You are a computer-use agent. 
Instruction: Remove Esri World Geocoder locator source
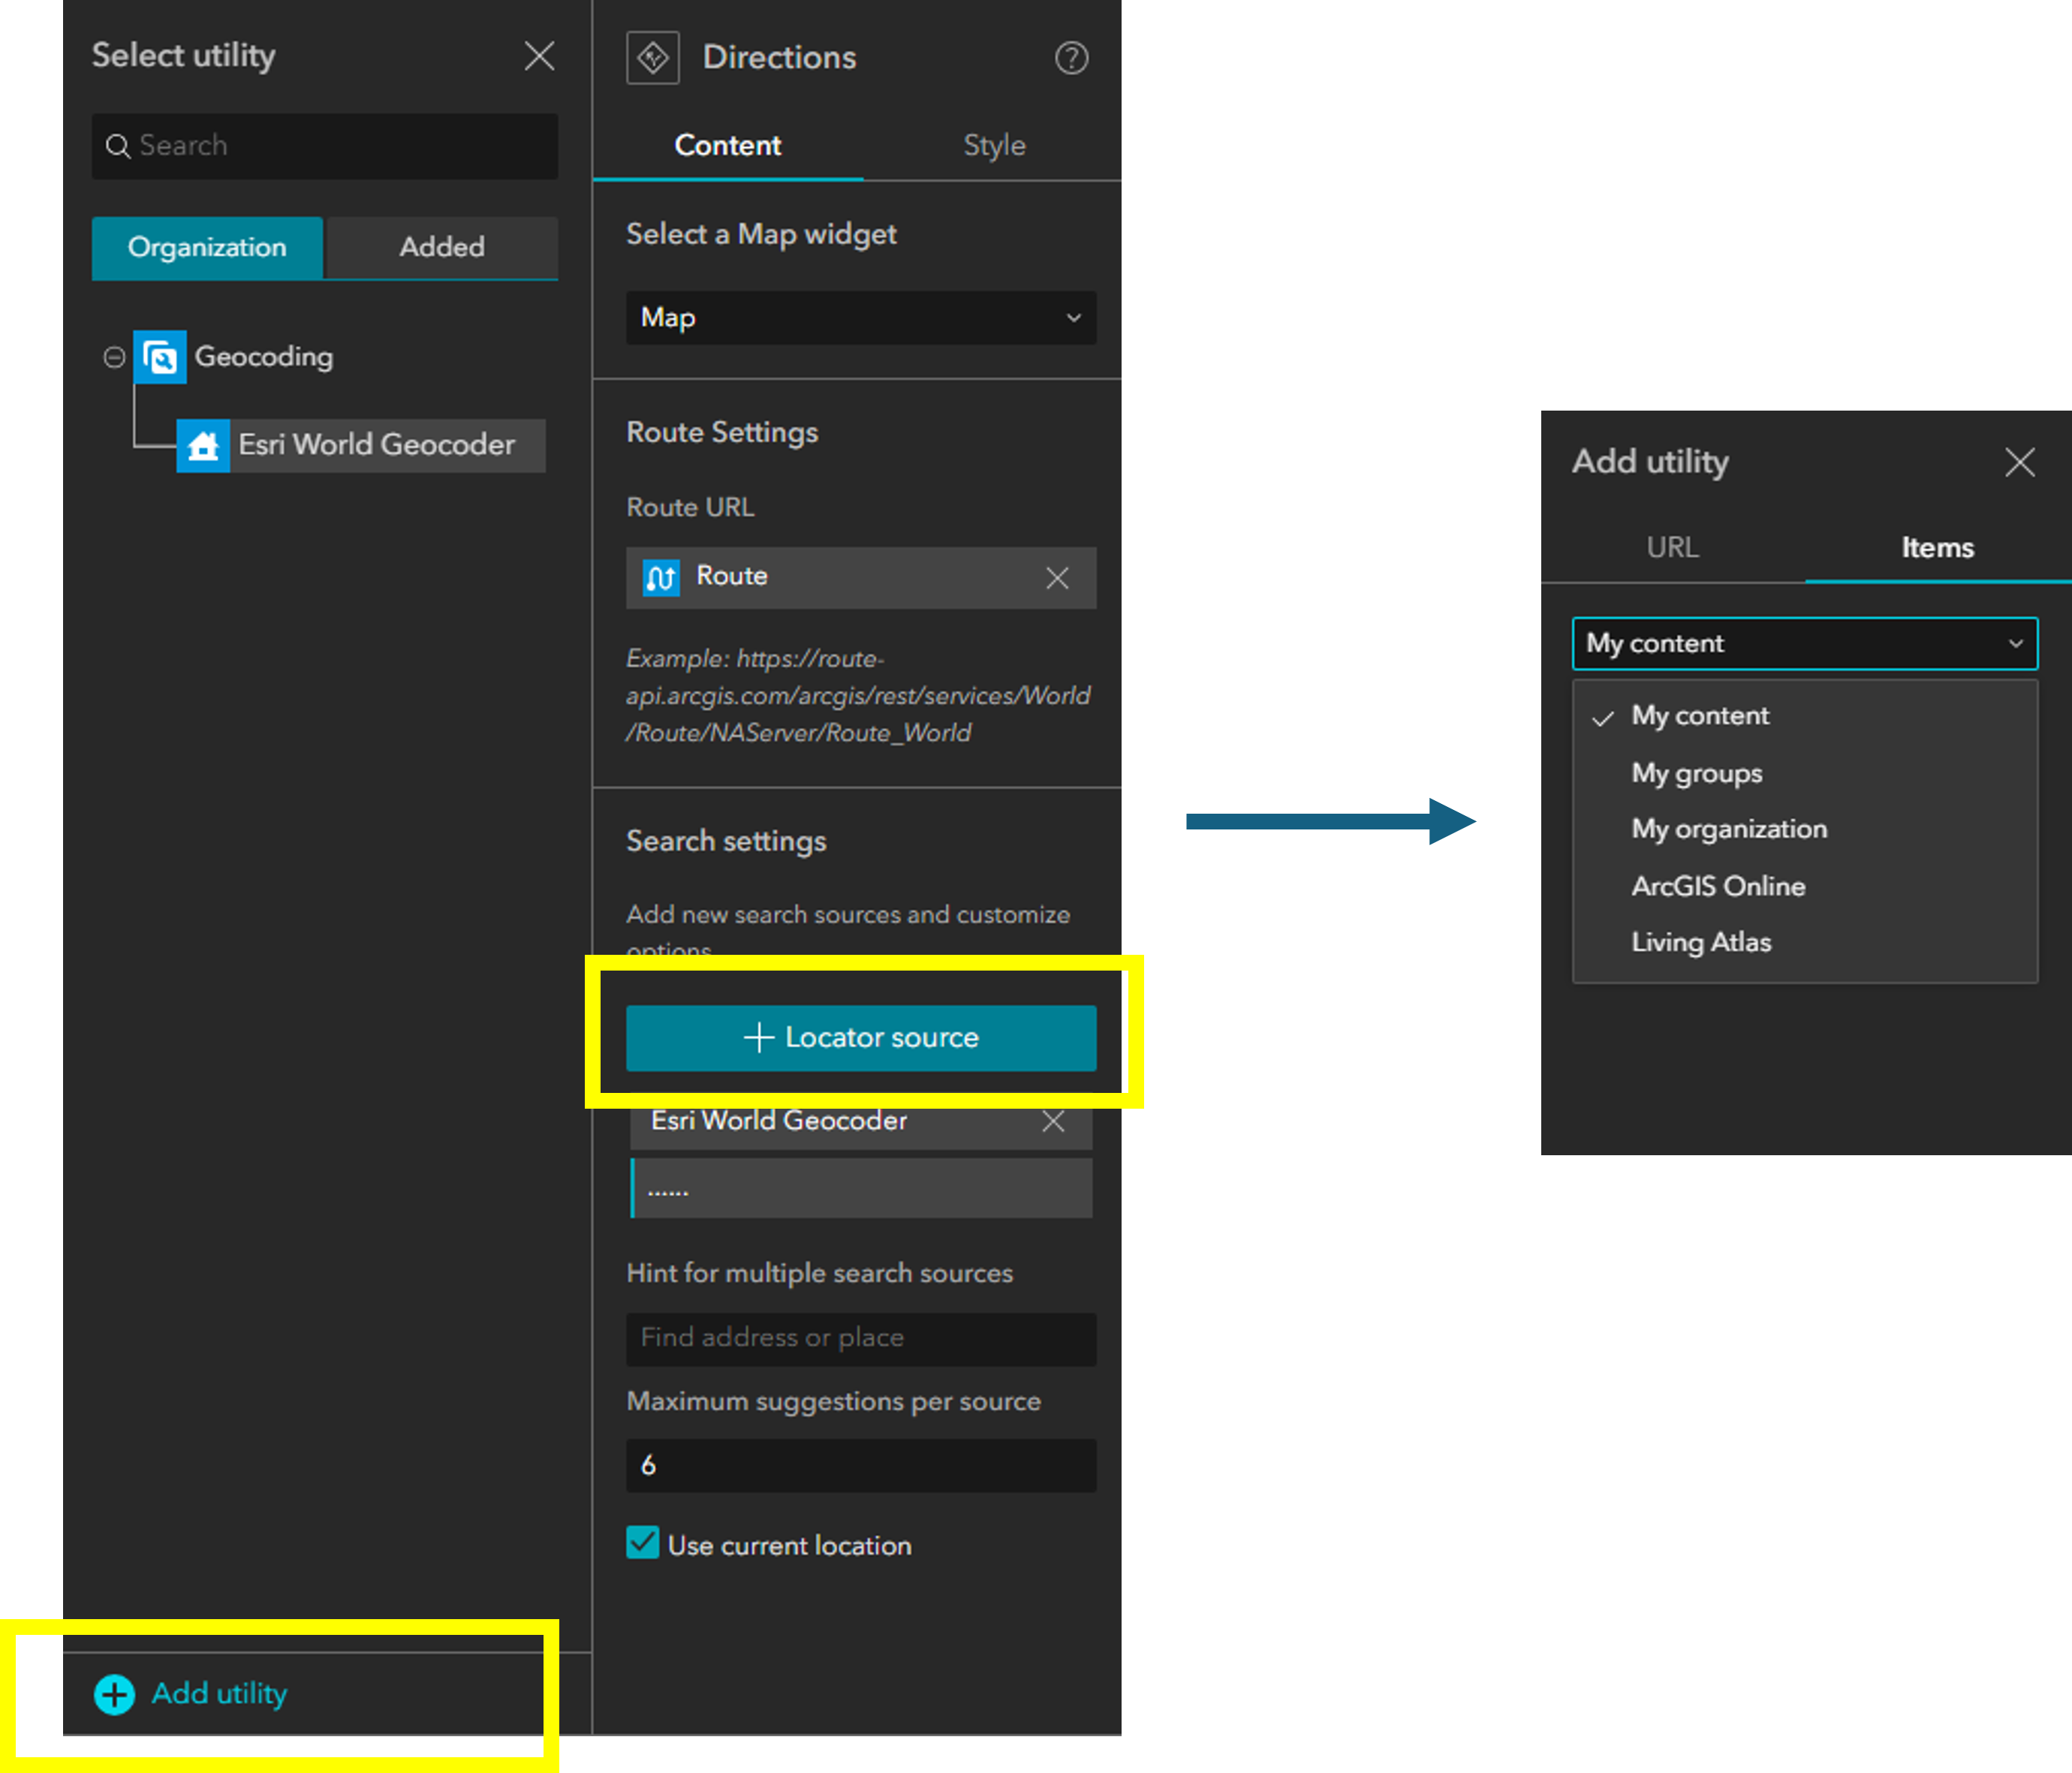(1052, 1121)
